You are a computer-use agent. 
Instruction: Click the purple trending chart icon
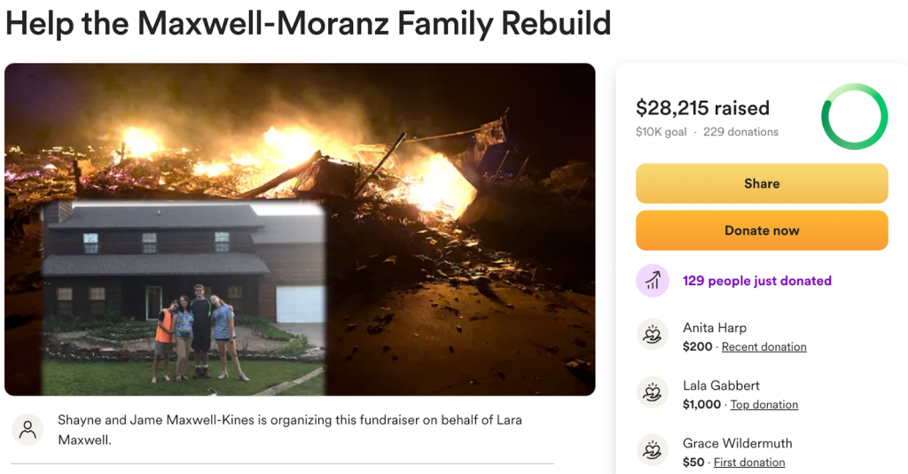[x=653, y=281]
